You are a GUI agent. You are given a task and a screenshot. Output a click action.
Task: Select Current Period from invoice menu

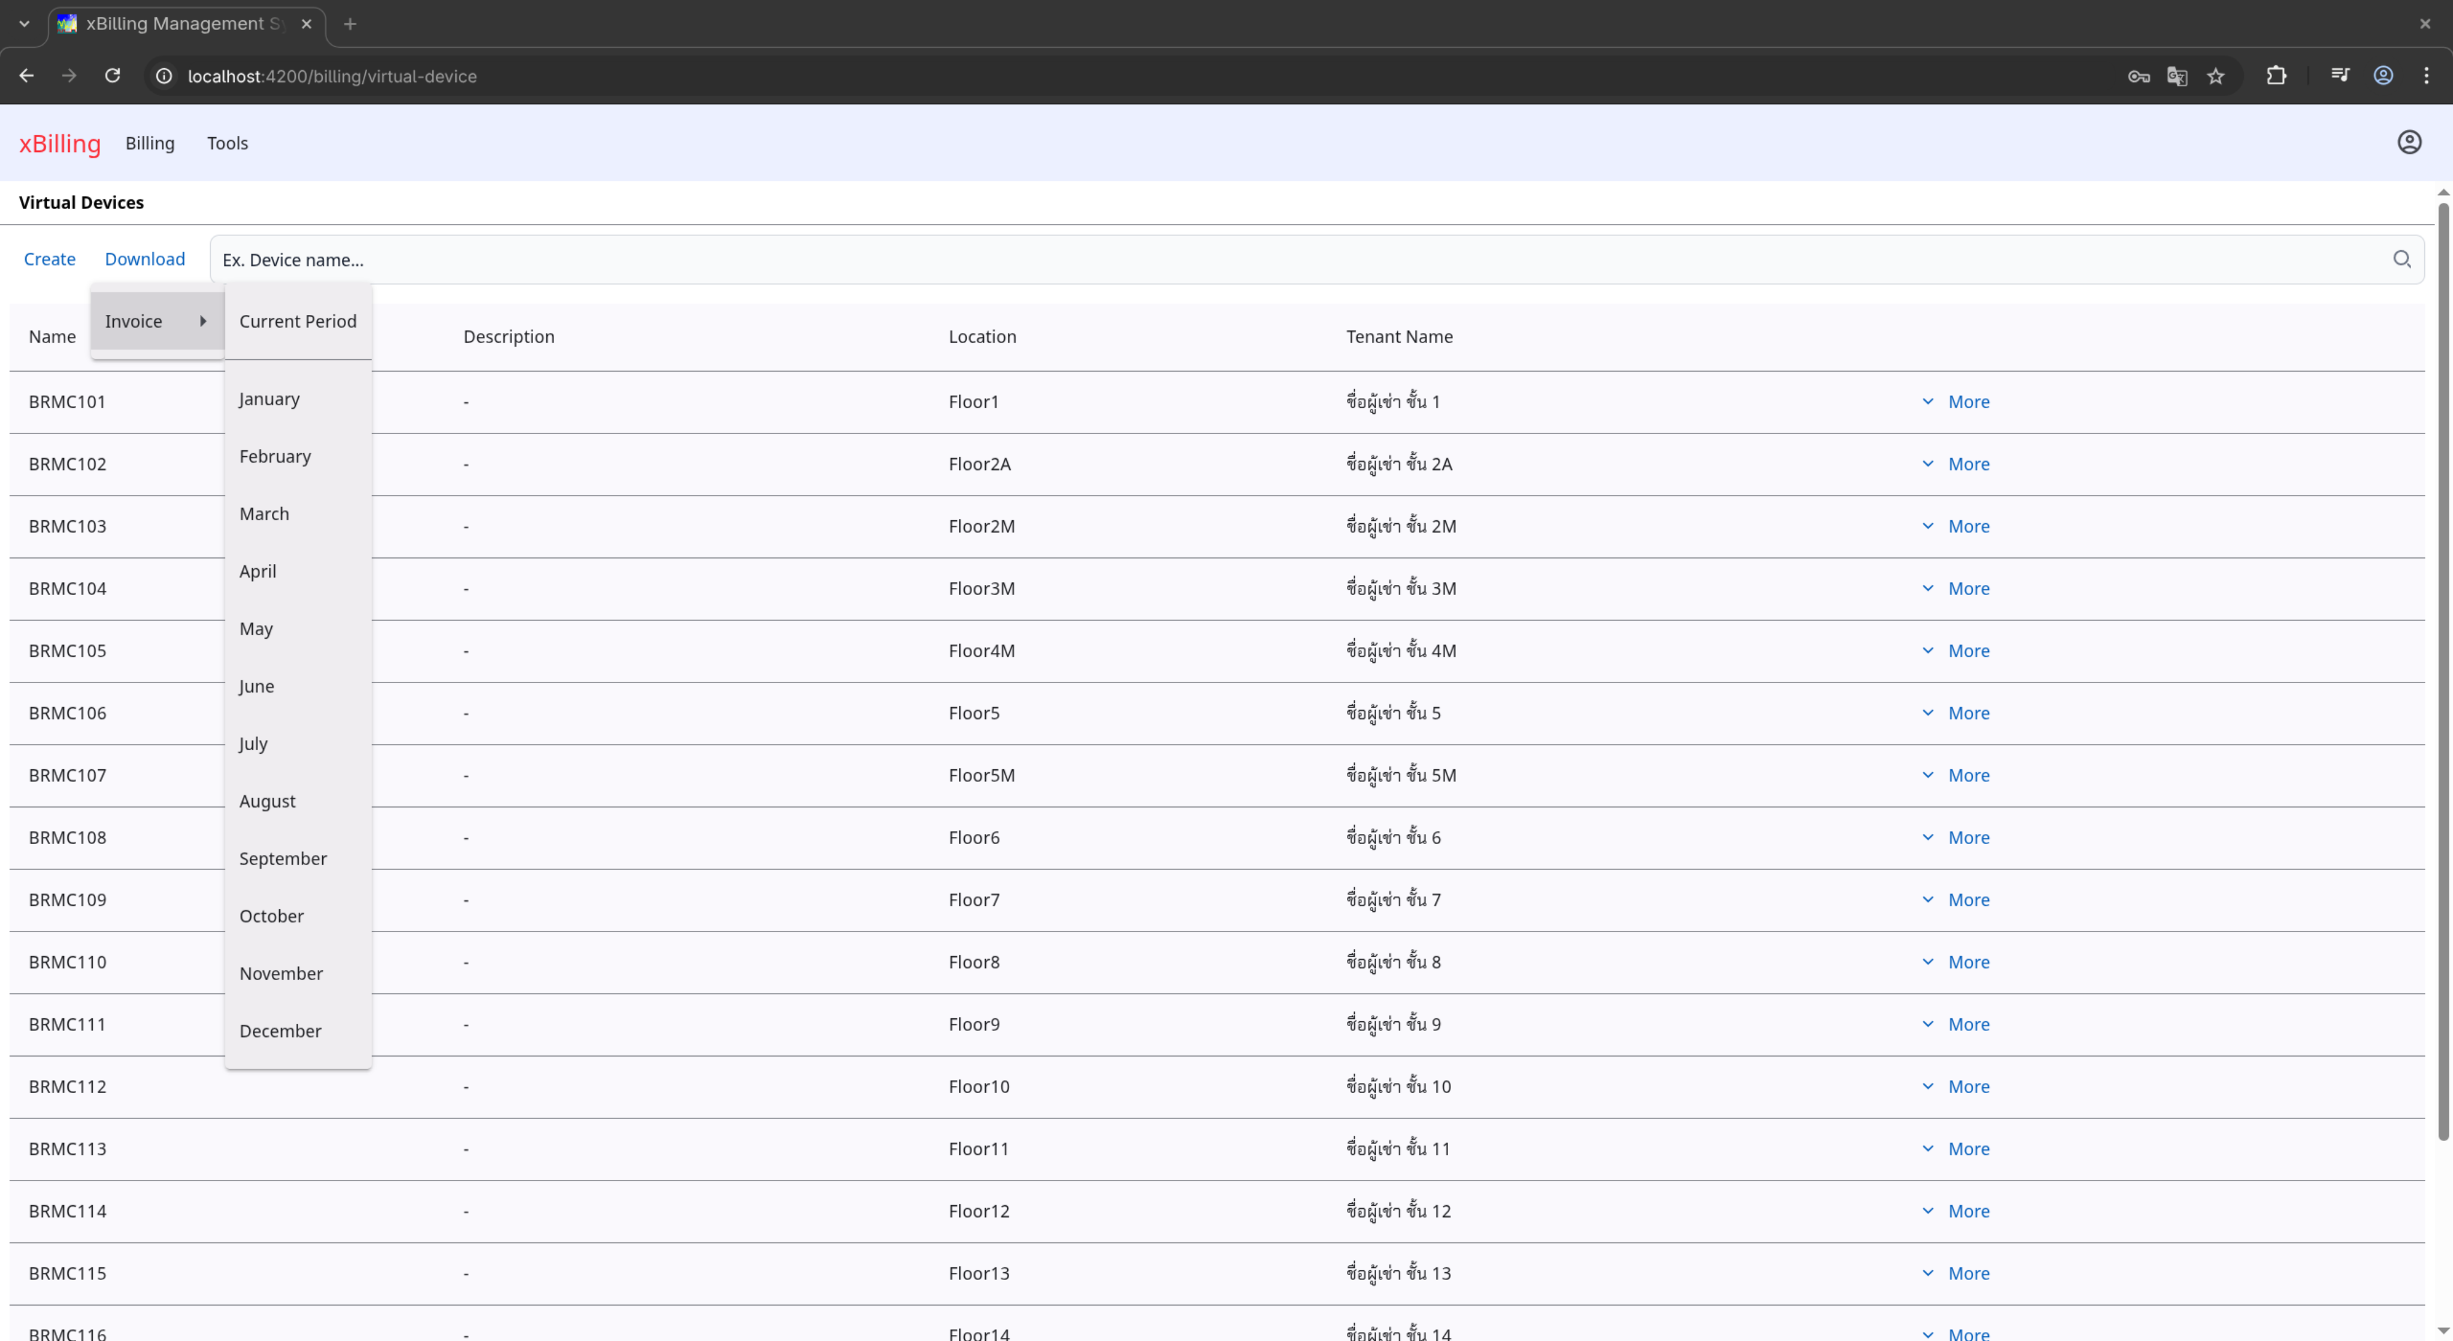297,321
